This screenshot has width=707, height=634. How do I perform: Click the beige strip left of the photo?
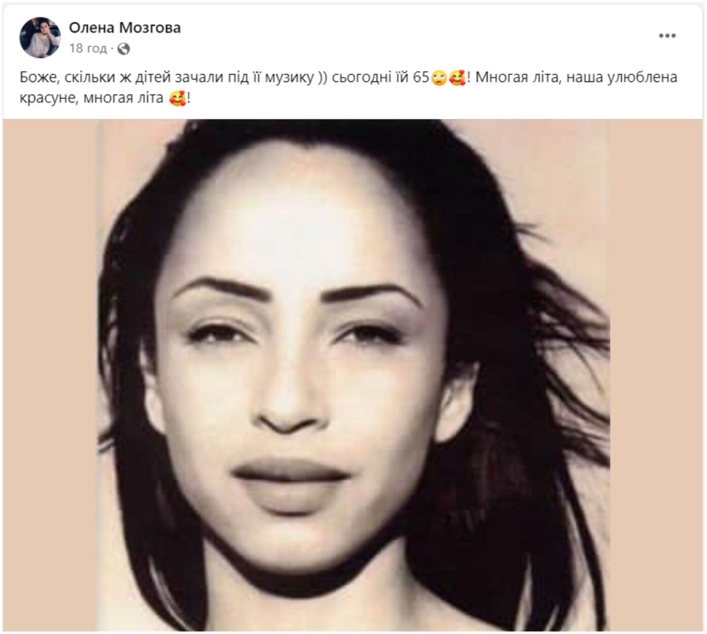49,375
